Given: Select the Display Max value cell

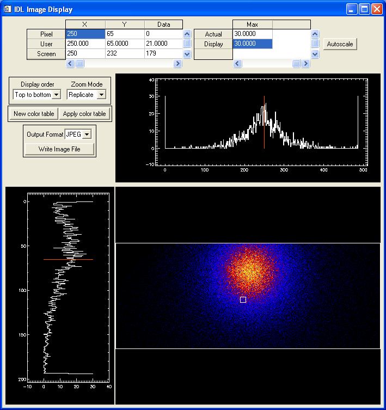Looking at the screenshot, I should tap(252, 44).
